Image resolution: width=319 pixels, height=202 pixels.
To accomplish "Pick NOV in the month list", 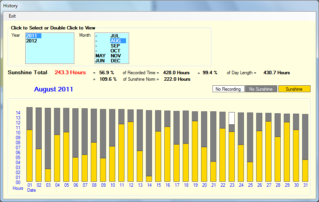I will pos(116,56).
